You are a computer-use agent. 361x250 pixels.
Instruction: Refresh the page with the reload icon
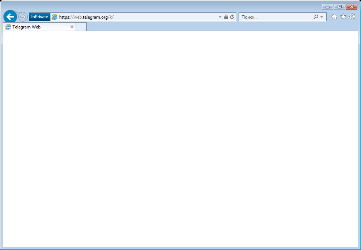pos(232,17)
